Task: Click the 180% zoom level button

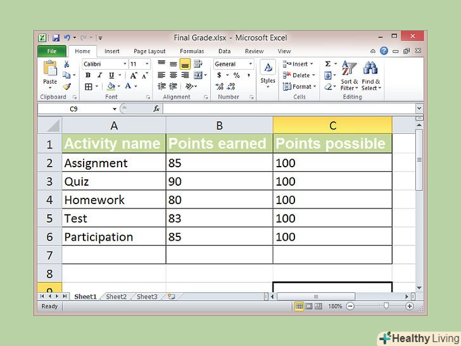Action: click(335, 306)
